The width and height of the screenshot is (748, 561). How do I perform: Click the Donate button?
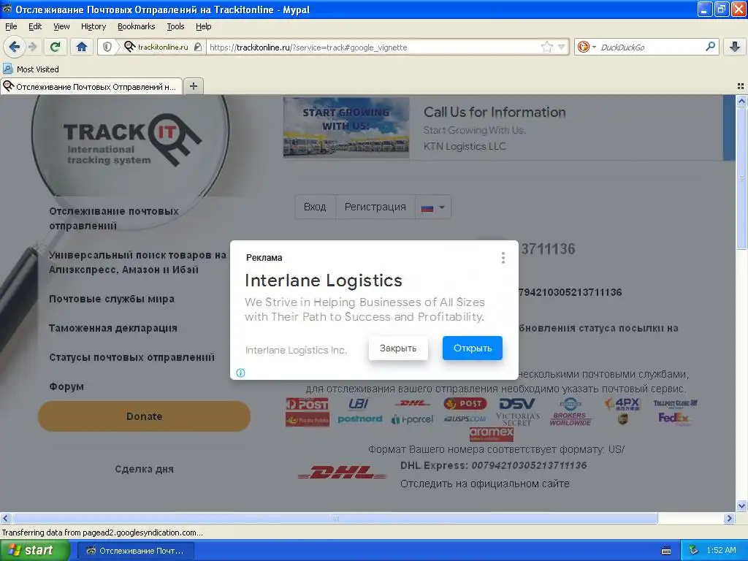[x=144, y=416]
